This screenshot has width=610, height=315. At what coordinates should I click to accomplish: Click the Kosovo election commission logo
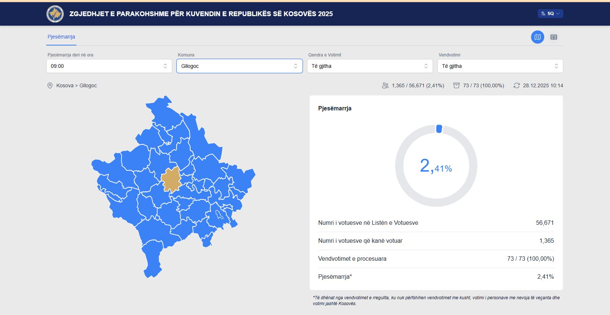tap(55, 14)
